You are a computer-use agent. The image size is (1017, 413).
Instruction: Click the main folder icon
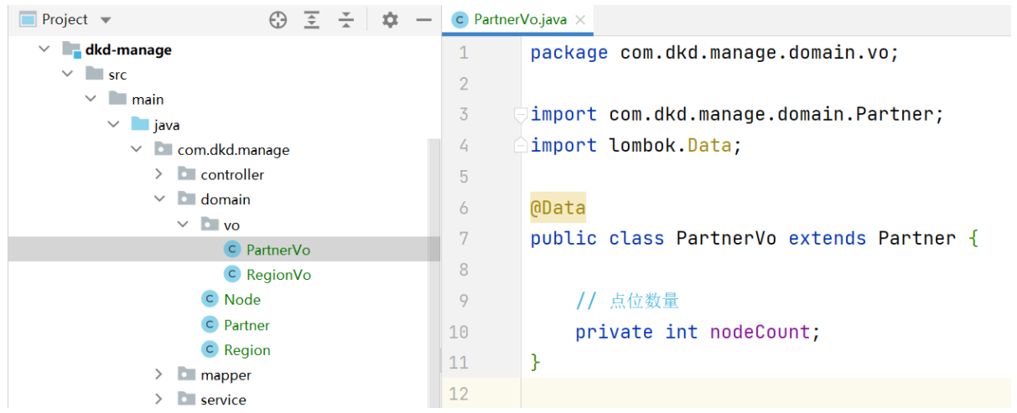pyautogui.click(x=117, y=100)
